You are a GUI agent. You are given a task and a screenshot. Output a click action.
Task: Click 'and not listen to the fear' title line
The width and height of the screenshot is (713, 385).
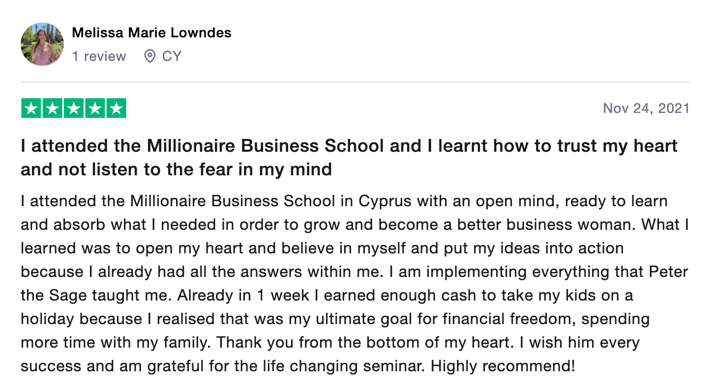coord(176,169)
